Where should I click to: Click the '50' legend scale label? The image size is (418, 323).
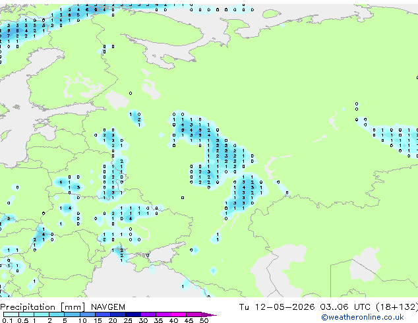(204, 320)
